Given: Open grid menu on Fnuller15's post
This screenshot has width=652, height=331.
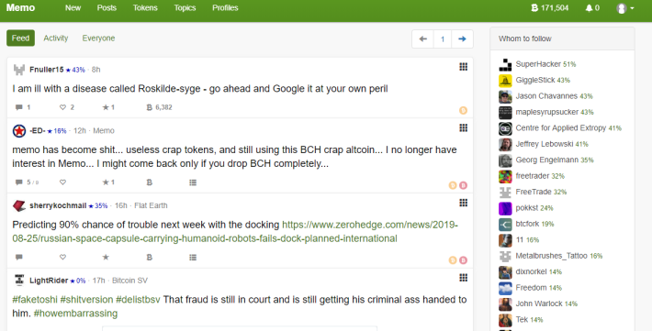Looking at the screenshot, I should coord(463,67).
